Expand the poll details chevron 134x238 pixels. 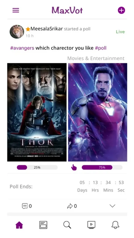coord(112,206)
